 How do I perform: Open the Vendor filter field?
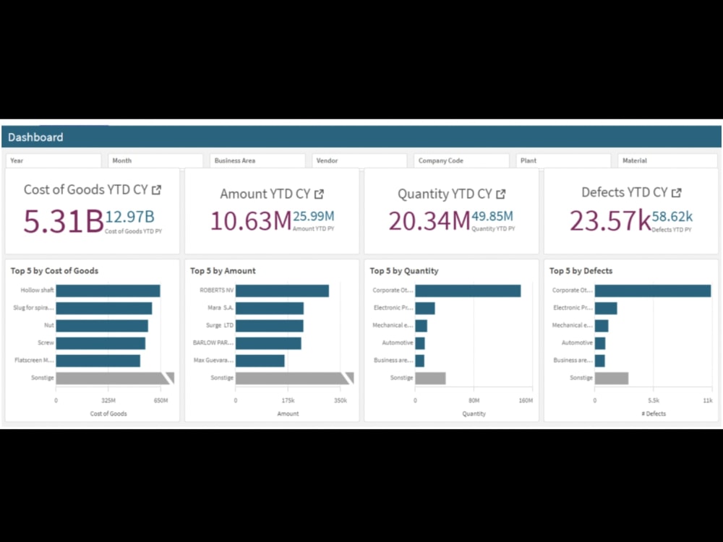(x=359, y=160)
